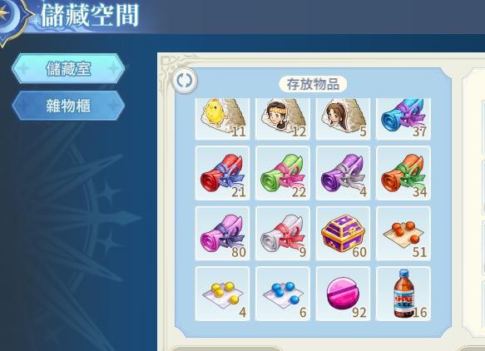Click the 存放物品 header label
485x351 pixels.
313,84
